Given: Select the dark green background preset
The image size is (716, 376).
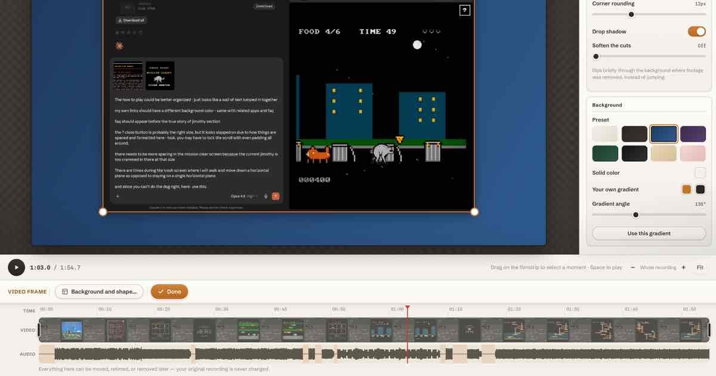Looking at the screenshot, I should pos(605,153).
